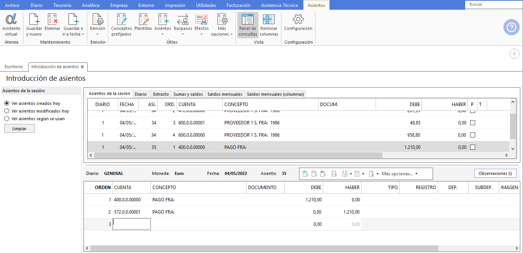The width and height of the screenshot is (523, 253).
Task: Open the help question mark circle
Action: click(x=511, y=27)
